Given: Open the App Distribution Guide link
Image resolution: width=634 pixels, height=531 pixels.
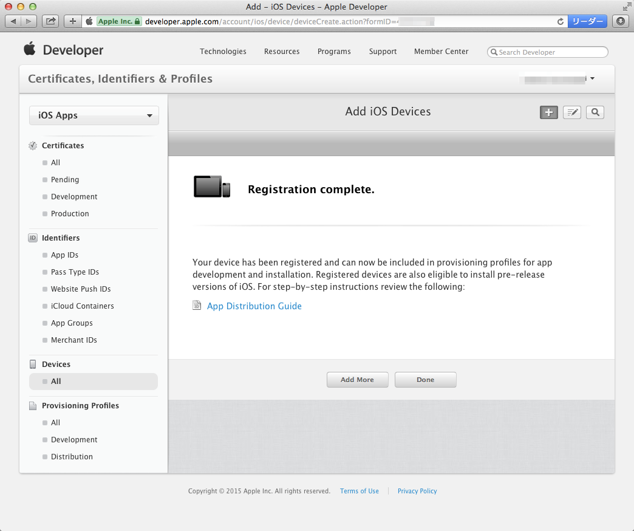Looking at the screenshot, I should click(x=254, y=306).
